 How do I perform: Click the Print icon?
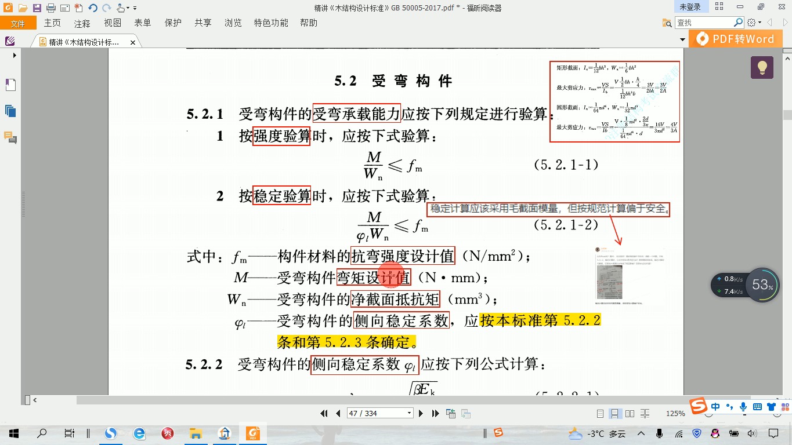(51, 6)
